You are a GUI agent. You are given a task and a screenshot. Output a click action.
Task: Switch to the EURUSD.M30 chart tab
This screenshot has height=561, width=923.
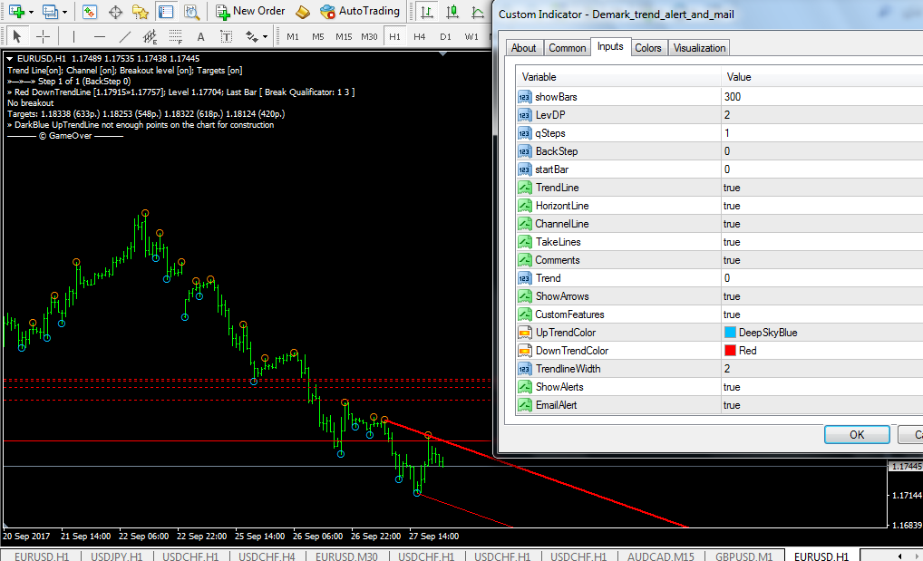coord(346,556)
